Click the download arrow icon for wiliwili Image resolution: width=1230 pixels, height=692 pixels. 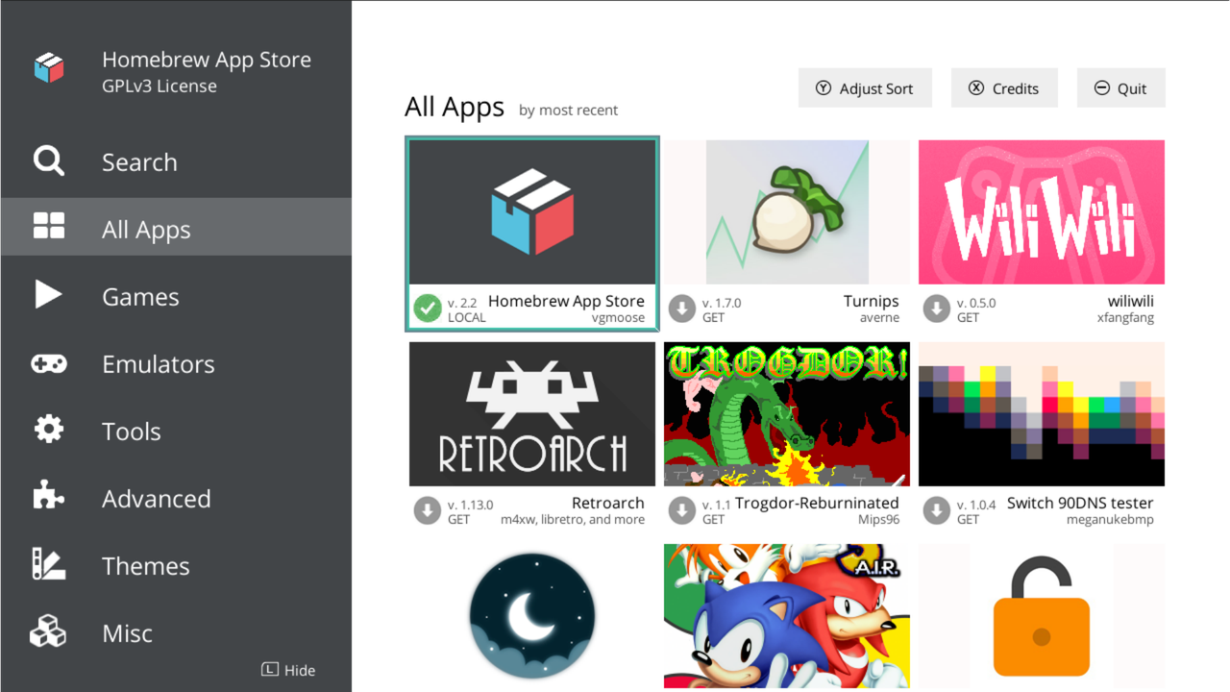tap(937, 309)
